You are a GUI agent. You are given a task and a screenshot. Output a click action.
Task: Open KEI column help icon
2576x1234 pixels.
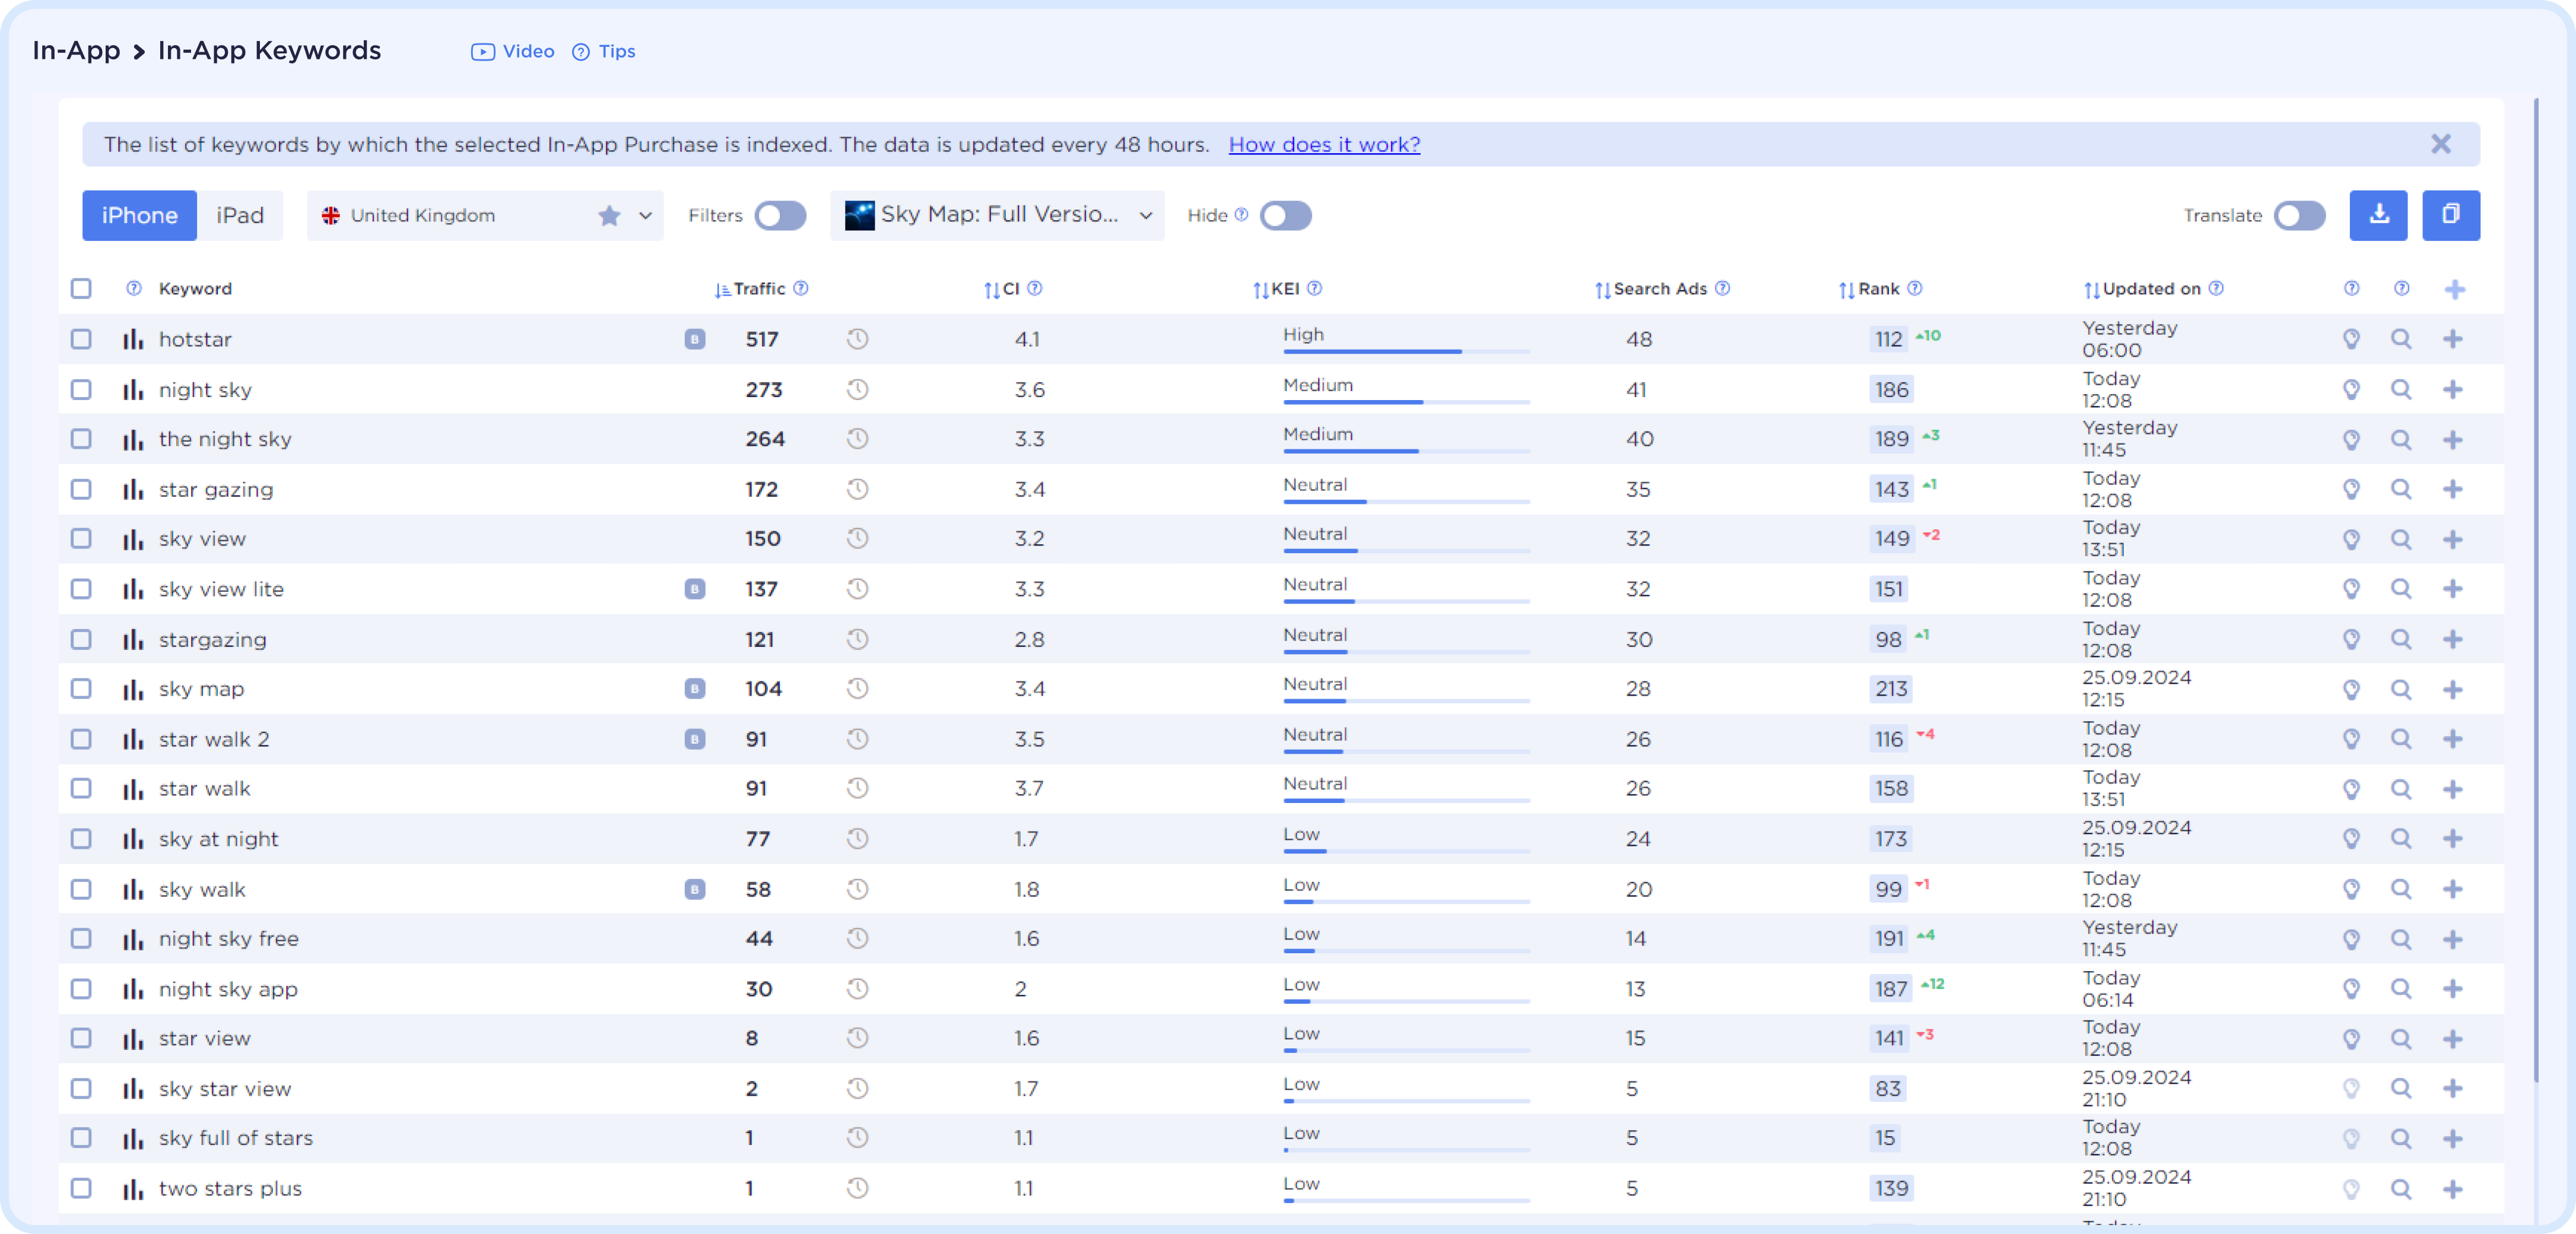coord(1315,288)
